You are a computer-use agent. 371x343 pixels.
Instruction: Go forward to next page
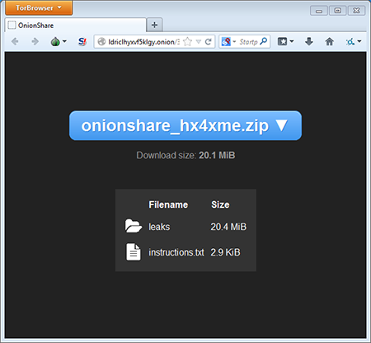pos(35,41)
